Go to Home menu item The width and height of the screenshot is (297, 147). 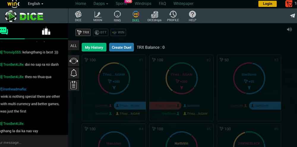click(x=81, y=4)
